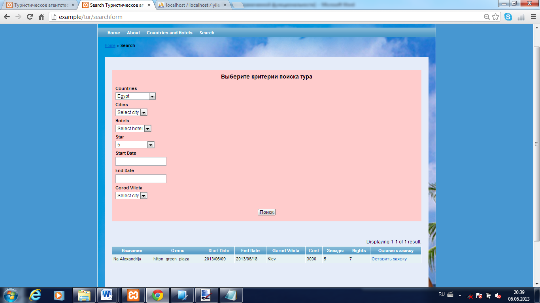
Task: Click the zoom magnifier icon in address bar
Action: (487, 17)
